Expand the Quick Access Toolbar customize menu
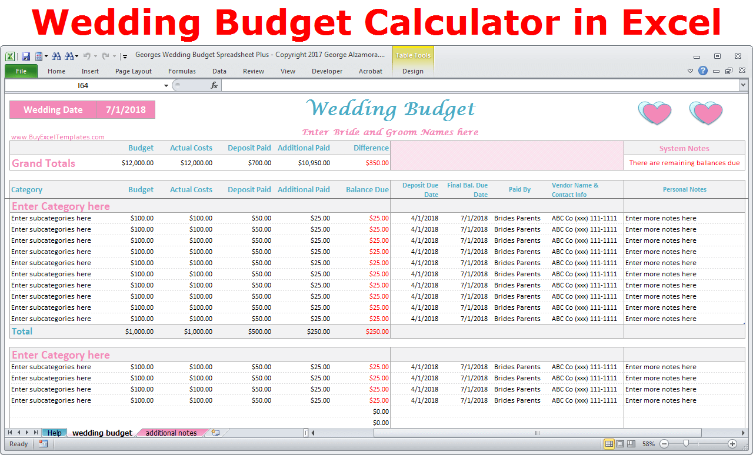 pyautogui.click(x=125, y=57)
